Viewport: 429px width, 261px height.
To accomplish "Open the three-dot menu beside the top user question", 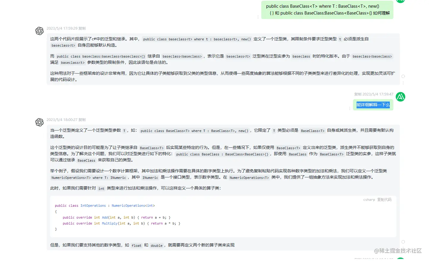I will coord(258,17).
